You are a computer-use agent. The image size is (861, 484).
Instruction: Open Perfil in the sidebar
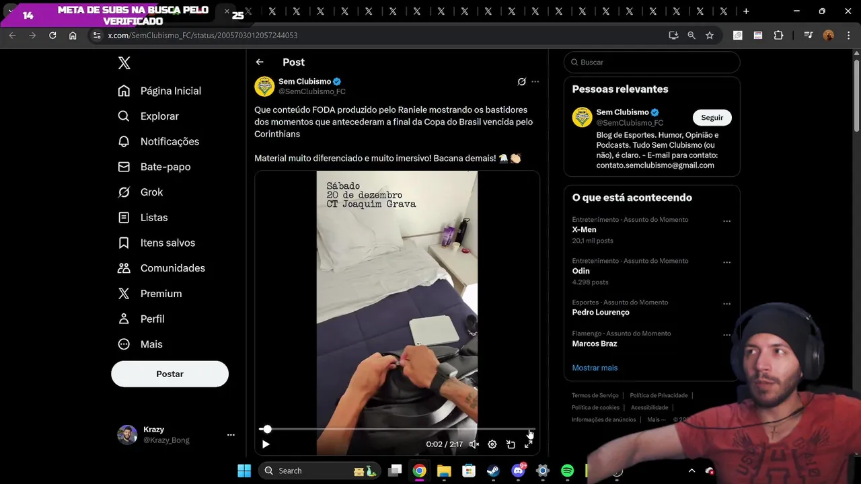141,319
